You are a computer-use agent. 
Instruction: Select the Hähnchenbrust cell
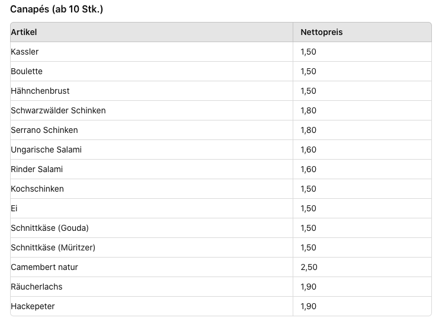[40, 91]
